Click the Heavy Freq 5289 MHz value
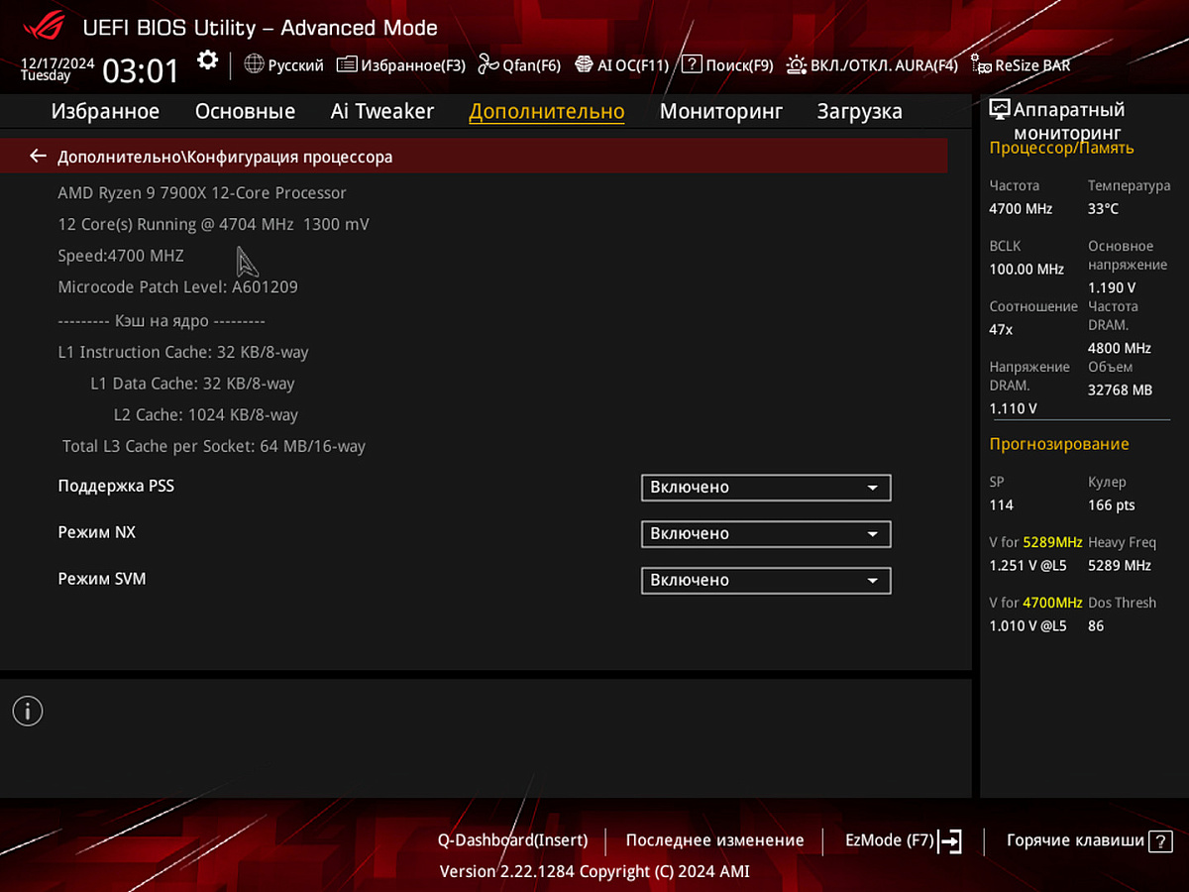The height and width of the screenshot is (892, 1189). click(x=1120, y=565)
